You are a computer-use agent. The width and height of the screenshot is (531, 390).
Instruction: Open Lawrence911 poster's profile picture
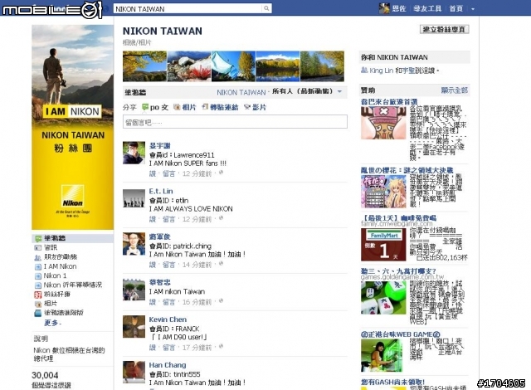134,153
